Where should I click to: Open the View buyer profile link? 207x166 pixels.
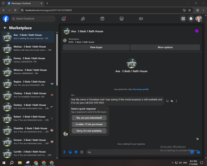coord(140,89)
